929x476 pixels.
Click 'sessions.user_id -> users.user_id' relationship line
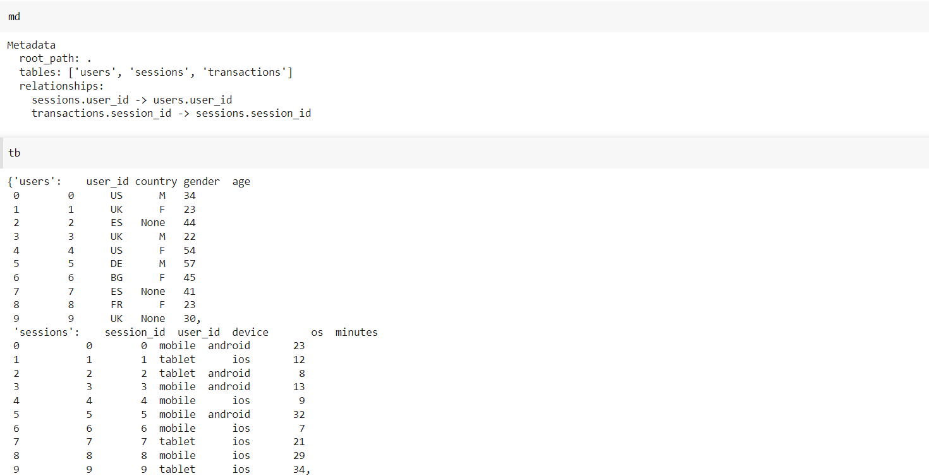132,100
